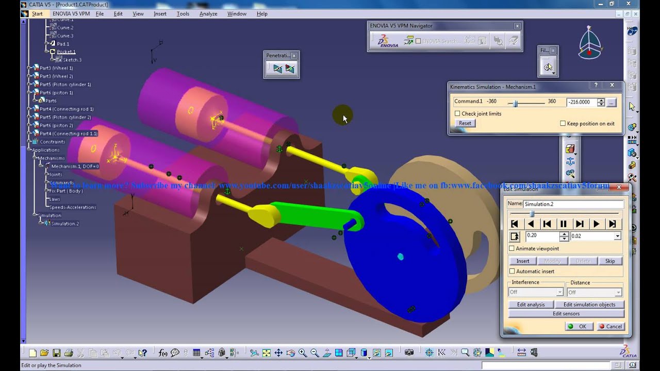Viewport: 660px width, 371px height.
Task: Expand Part4 (Connecting rod 1) node
Action: tap(29, 109)
